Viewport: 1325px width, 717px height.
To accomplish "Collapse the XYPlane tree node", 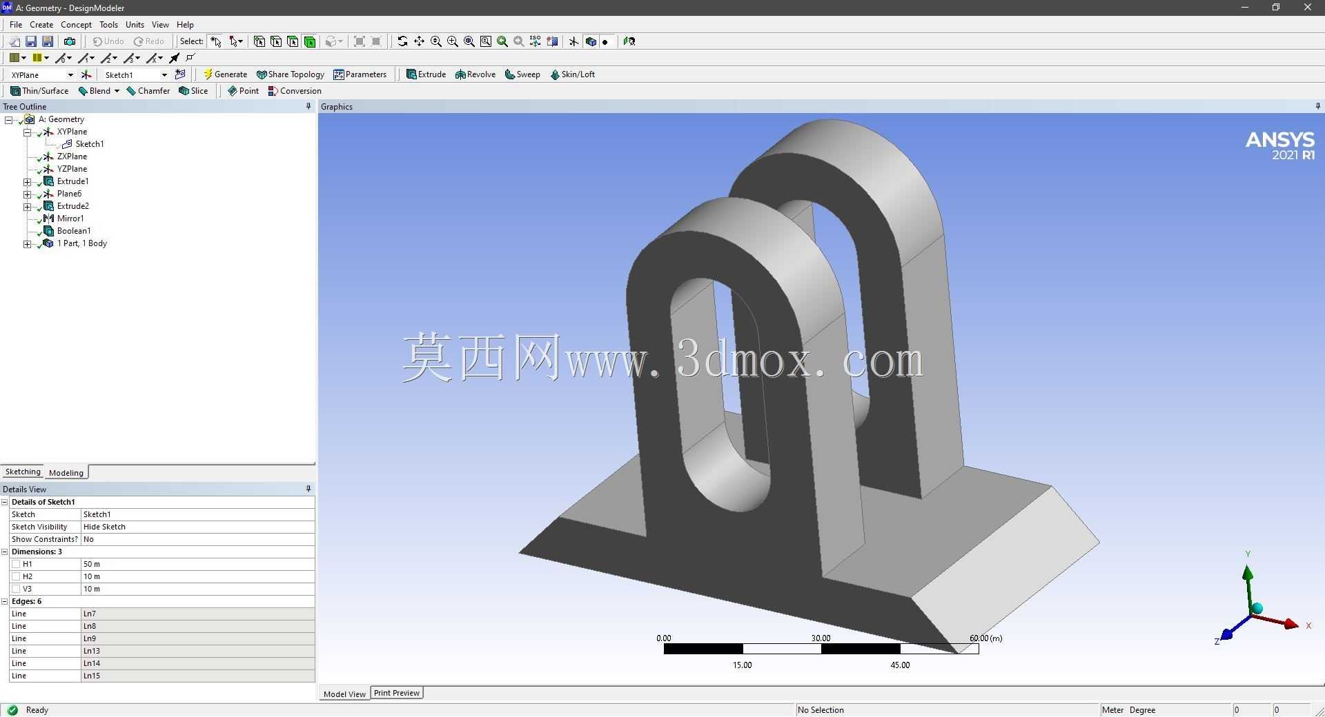I will pyautogui.click(x=28, y=132).
